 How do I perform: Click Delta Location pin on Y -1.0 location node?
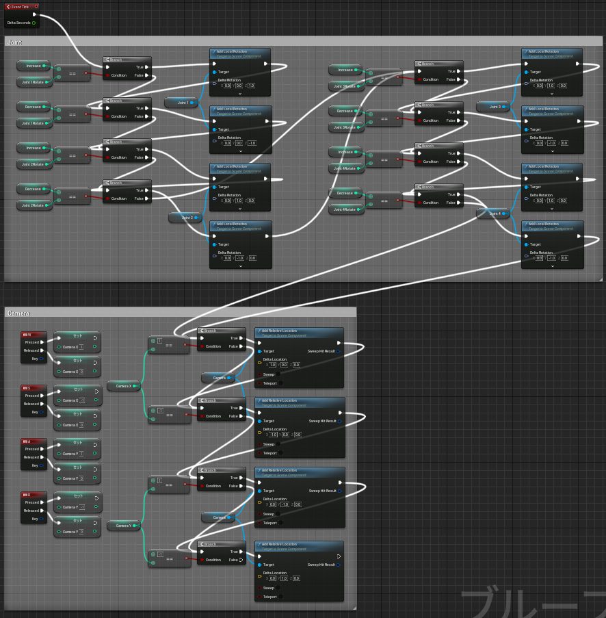coord(259,502)
